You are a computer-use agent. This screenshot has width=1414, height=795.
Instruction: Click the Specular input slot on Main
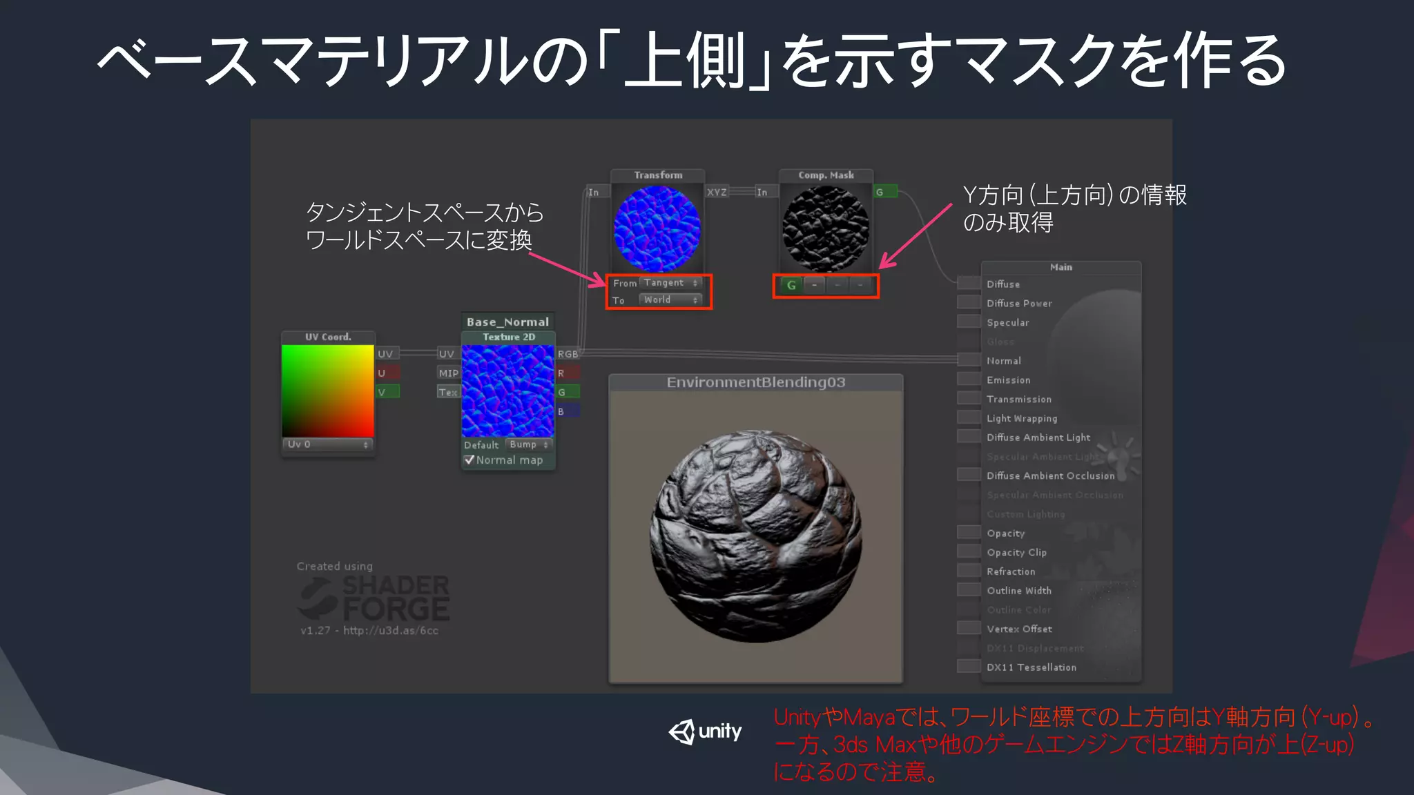tap(969, 322)
